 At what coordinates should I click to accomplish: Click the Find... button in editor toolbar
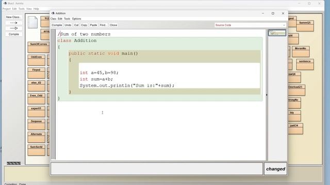(103, 25)
